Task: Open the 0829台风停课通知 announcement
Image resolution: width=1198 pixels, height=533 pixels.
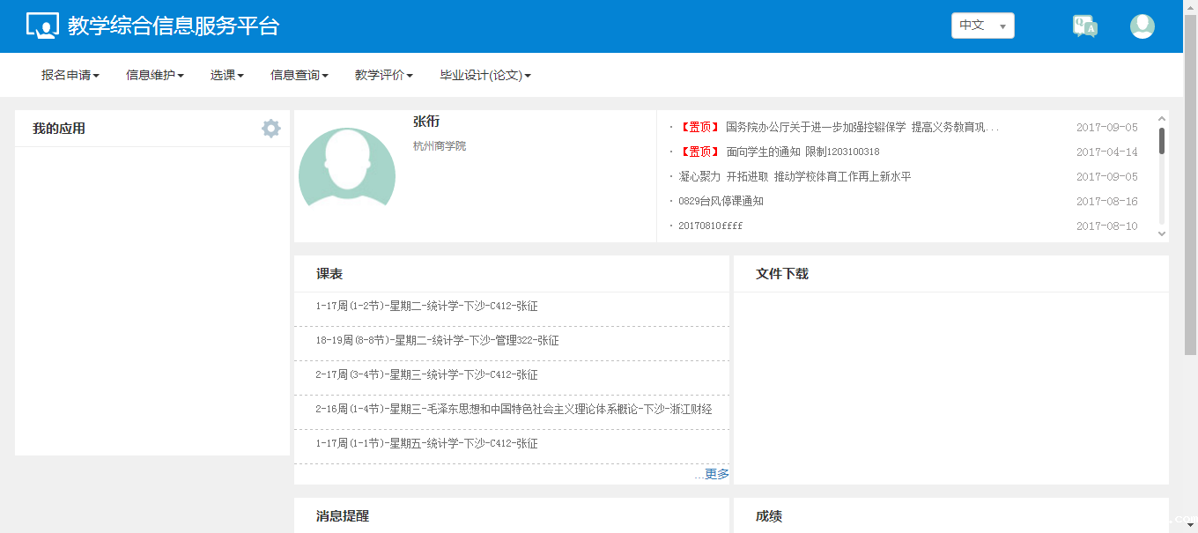Action: [721, 202]
